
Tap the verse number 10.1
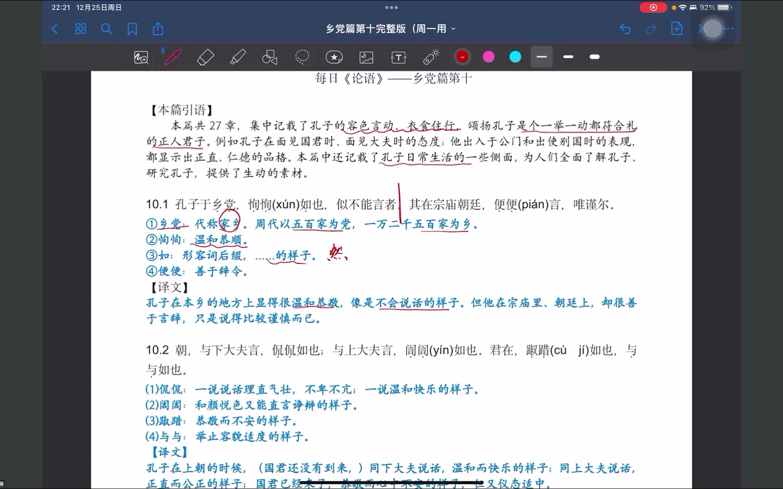coord(157,205)
